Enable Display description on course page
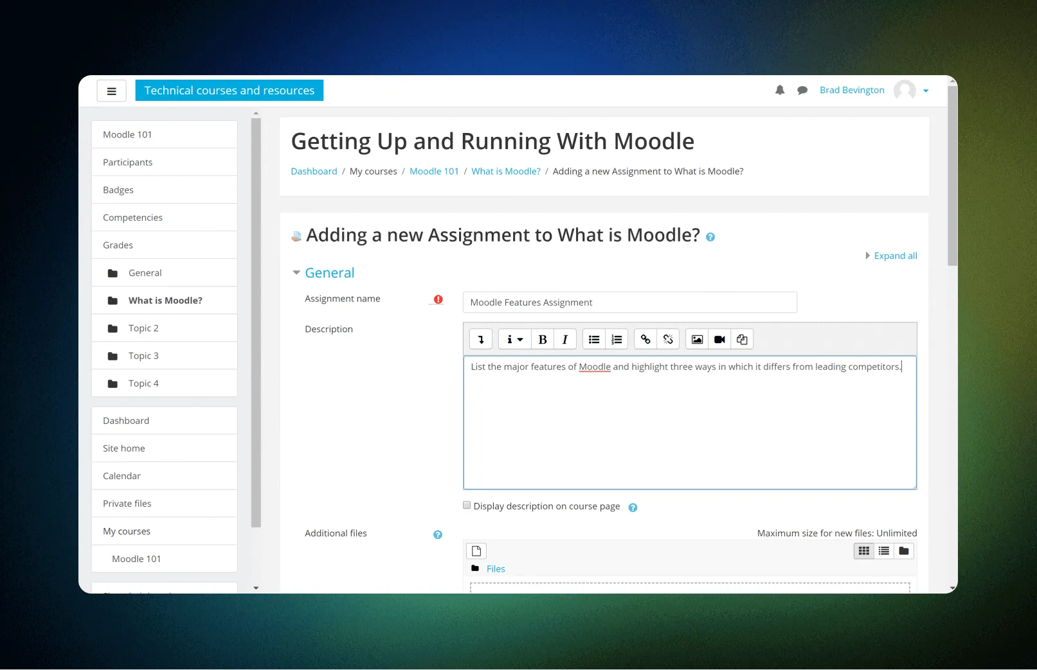The image size is (1037, 670). tap(467, 506)
